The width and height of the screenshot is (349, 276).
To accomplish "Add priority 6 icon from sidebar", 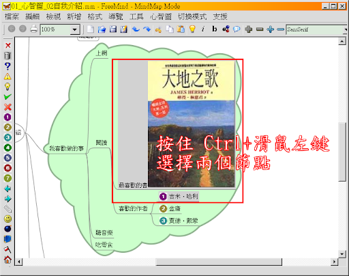I will tap(7, 168).
